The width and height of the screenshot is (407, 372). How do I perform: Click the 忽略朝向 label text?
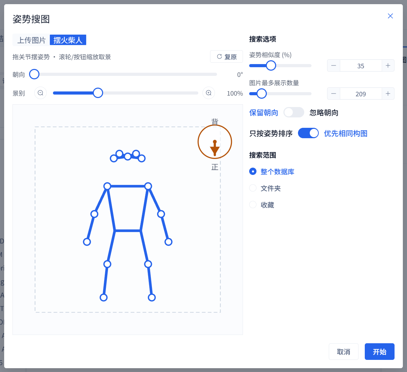(324, 113)
